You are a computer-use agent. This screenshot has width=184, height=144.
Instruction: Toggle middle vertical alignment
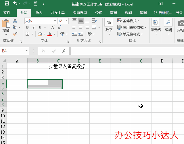tap(81, 21)
